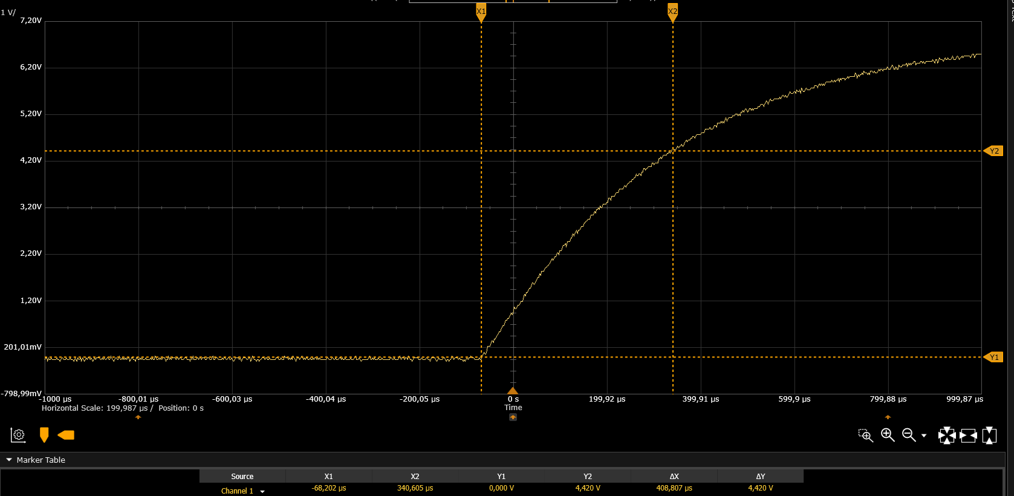Click the 7,20V axis label
Image resolution: width=1014 pixels, height=496 pixels.
[x=31, y=21]
